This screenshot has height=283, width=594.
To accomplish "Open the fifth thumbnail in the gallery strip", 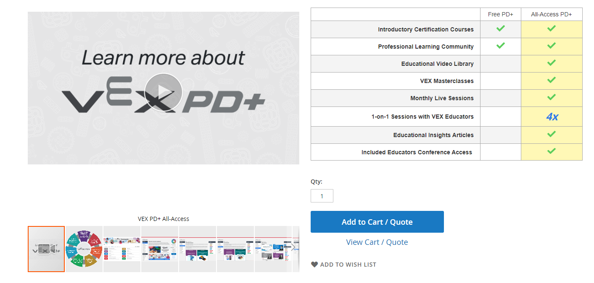I will tap(198, 249).
